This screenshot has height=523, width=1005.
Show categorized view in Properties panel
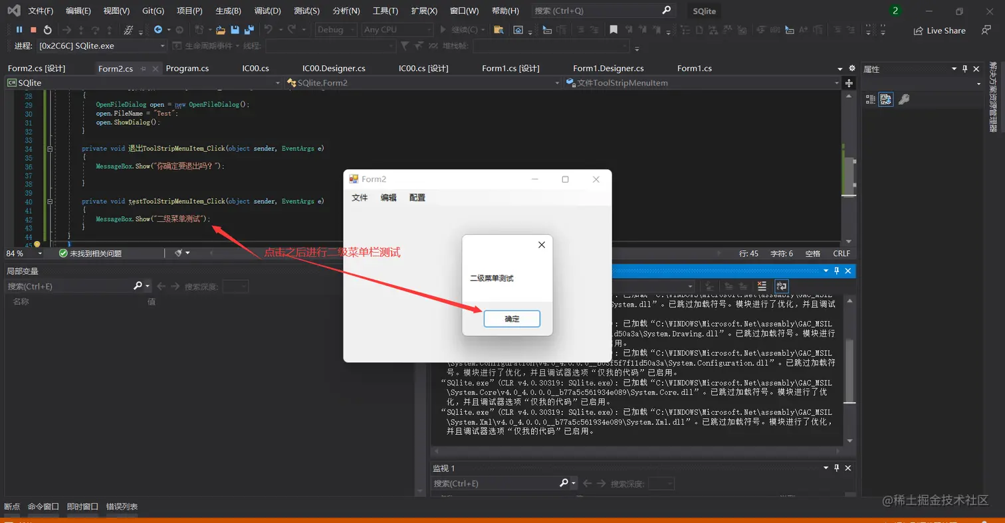871,100
